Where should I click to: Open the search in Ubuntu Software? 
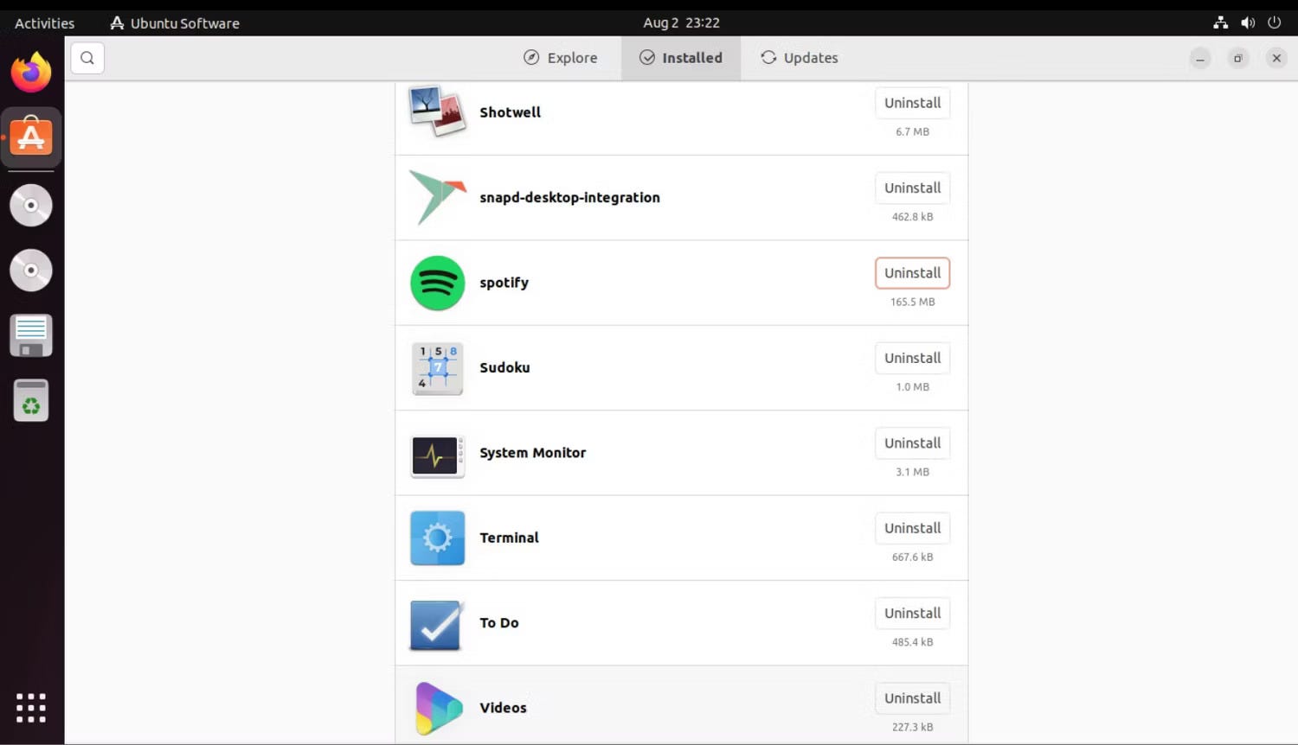coord(87,58)
